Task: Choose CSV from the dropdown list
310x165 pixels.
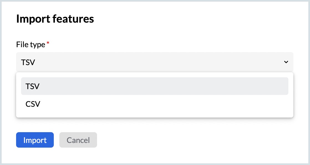Action: (x=154, y=104)
